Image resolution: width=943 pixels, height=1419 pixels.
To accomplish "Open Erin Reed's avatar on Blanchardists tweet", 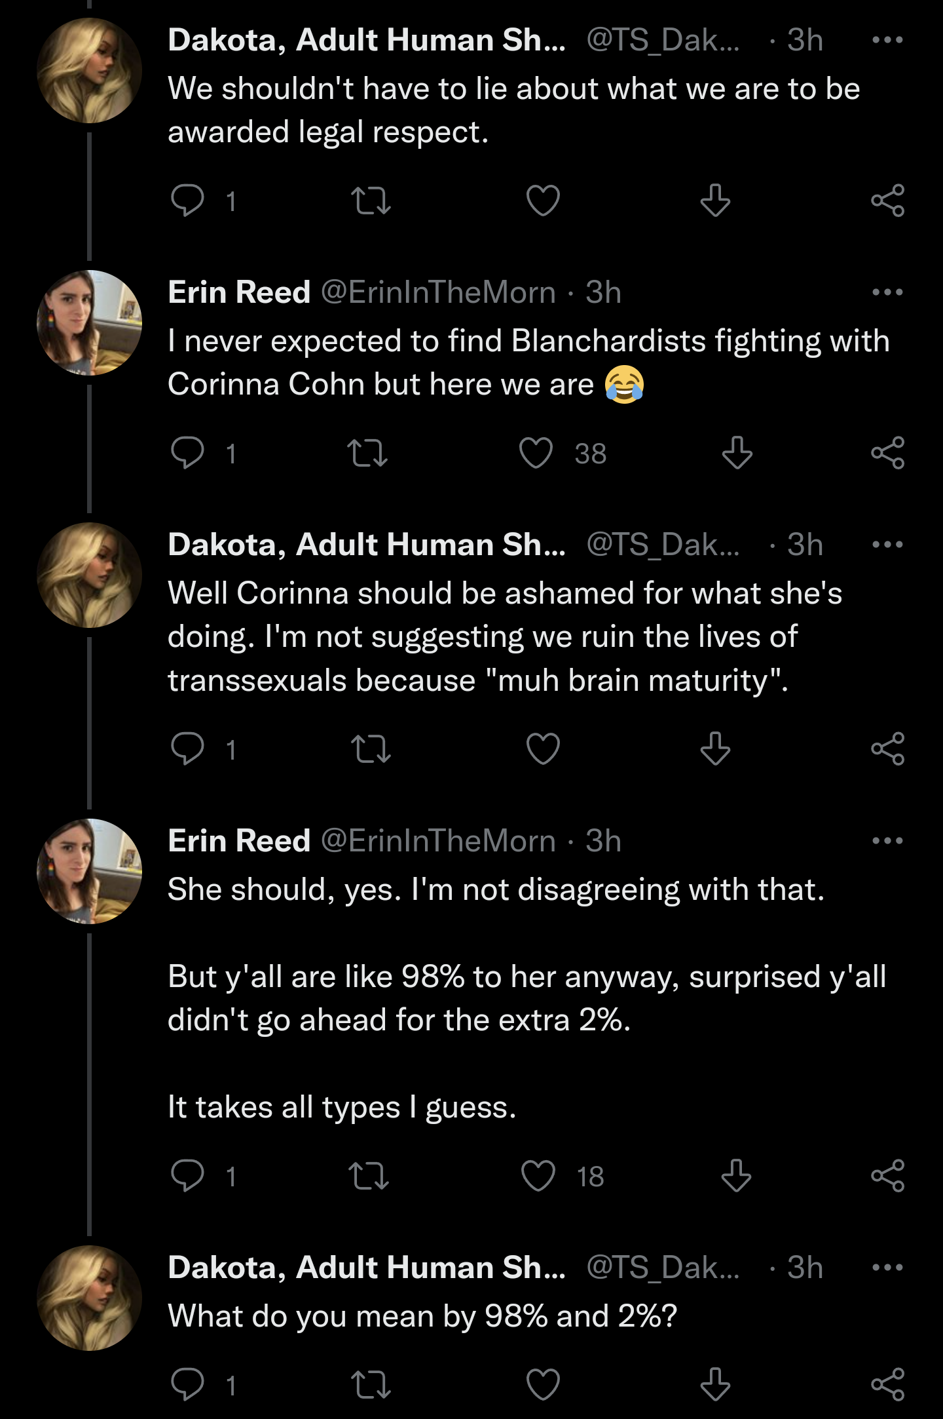I will 89,322.
